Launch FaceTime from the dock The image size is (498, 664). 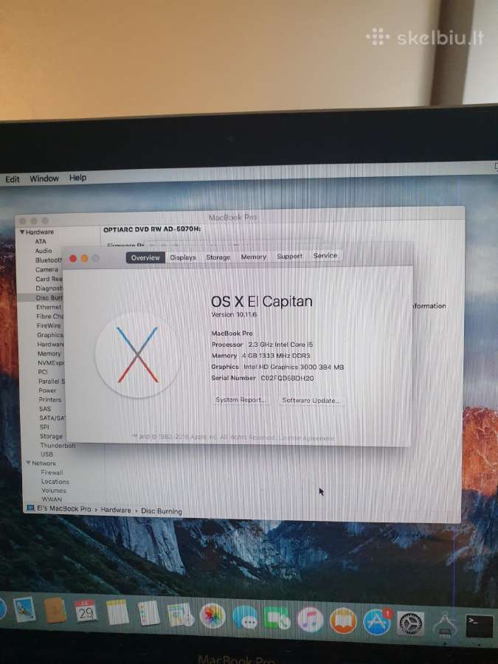277,618
